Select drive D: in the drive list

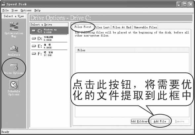click(49, 38)
